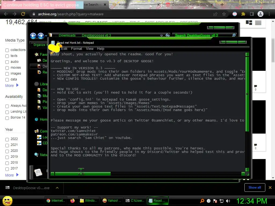Open the Yahoo! taskbar button
Image resolution: width=275 pixels, height=206 pixels.
(x=112, y=201)
